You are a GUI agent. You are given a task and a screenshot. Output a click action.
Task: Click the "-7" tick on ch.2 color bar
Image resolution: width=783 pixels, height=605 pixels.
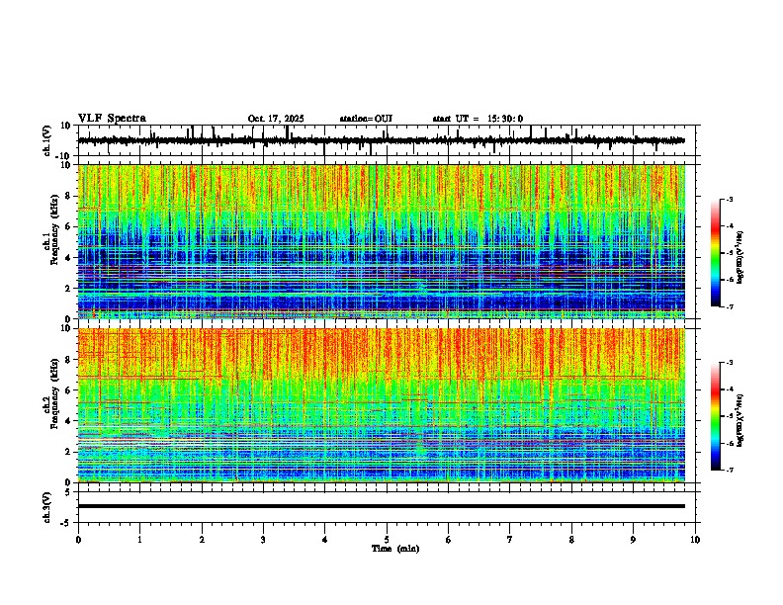(730, 470)
